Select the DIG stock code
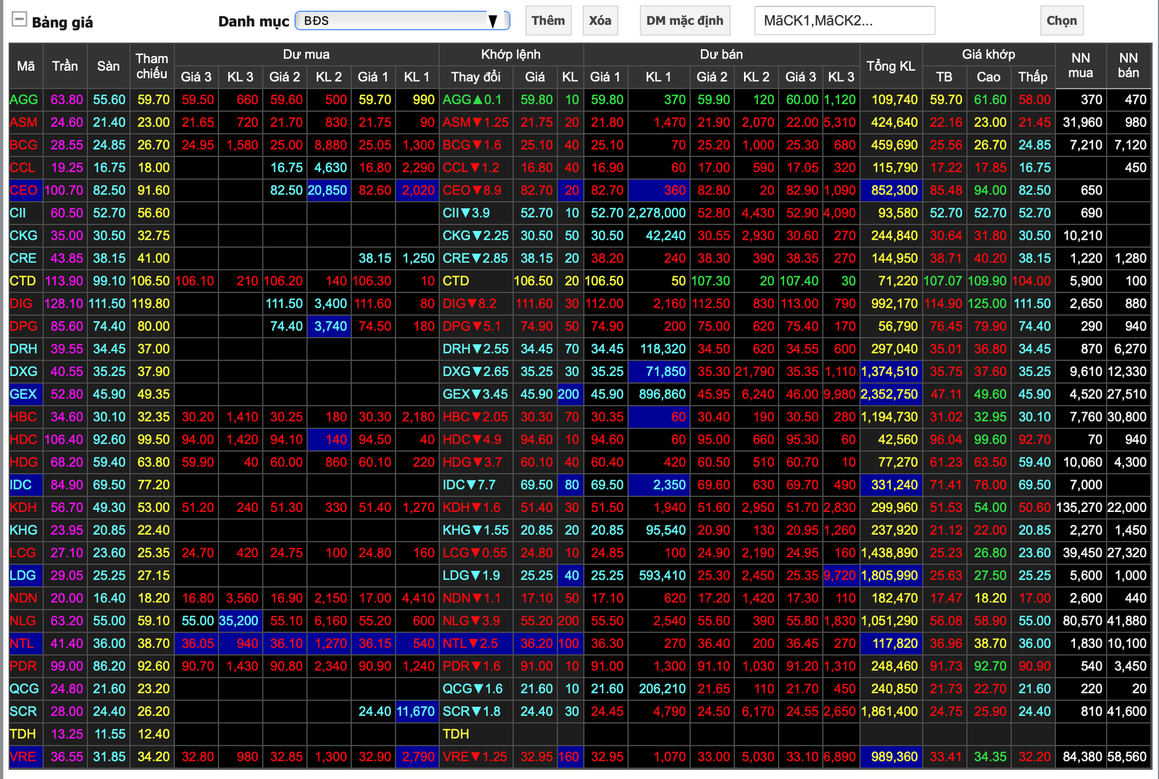Screen dimensions: 1159x779 [21, 303]
